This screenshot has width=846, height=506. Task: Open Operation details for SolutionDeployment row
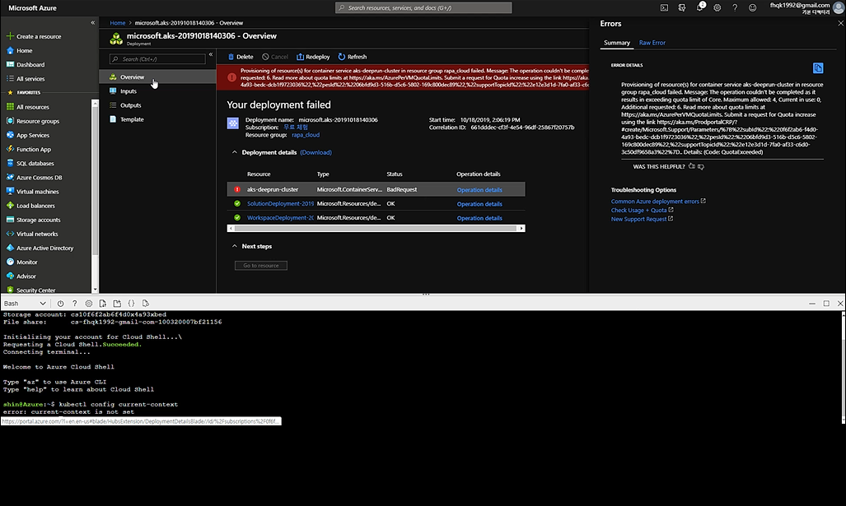(x=479, y=204)
